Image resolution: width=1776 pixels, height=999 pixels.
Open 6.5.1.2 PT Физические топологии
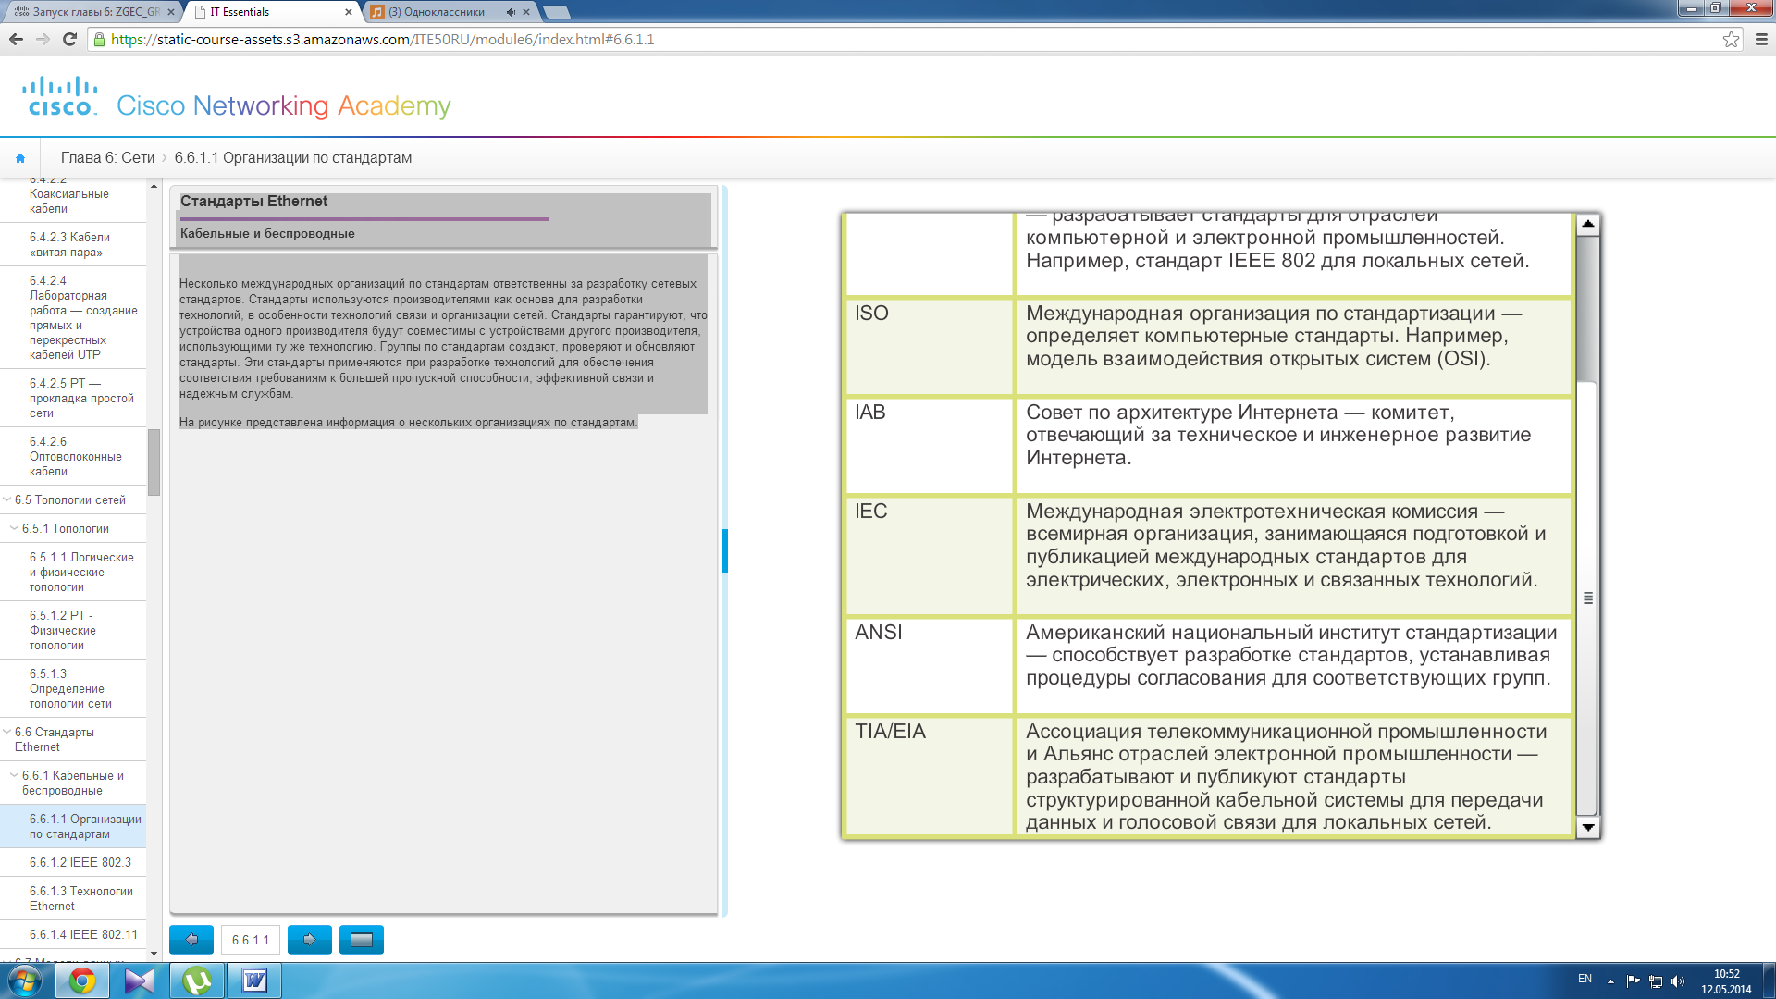[x=73, y=630]
